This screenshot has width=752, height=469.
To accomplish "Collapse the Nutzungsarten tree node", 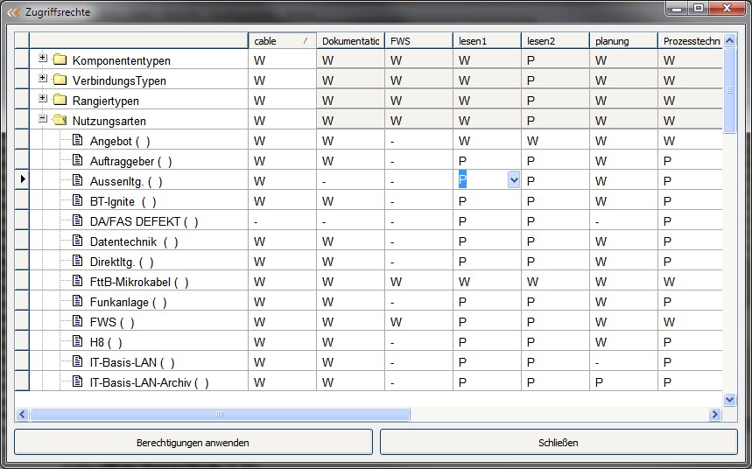I will click(43, 118).
